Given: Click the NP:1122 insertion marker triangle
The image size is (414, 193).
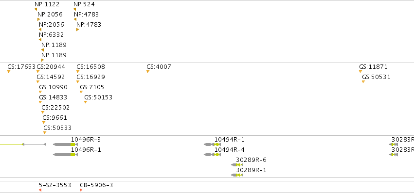Looking at the screenshot, I should coord(36,9).
